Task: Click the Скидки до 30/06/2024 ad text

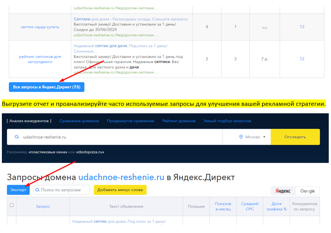Action: (95, 30)
